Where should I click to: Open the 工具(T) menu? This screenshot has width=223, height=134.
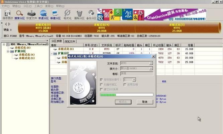pos(39,6)
